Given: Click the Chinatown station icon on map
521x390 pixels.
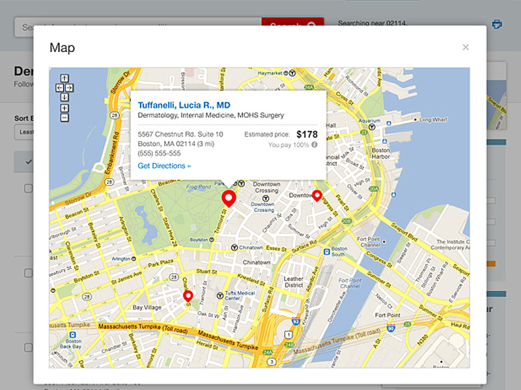Looking at the screenshot, I should click(234, 248).
